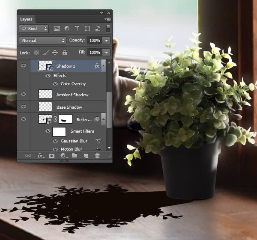Switch to the Layers tab
This screenshot has height=240, width=257.
[x=26, y=19]
